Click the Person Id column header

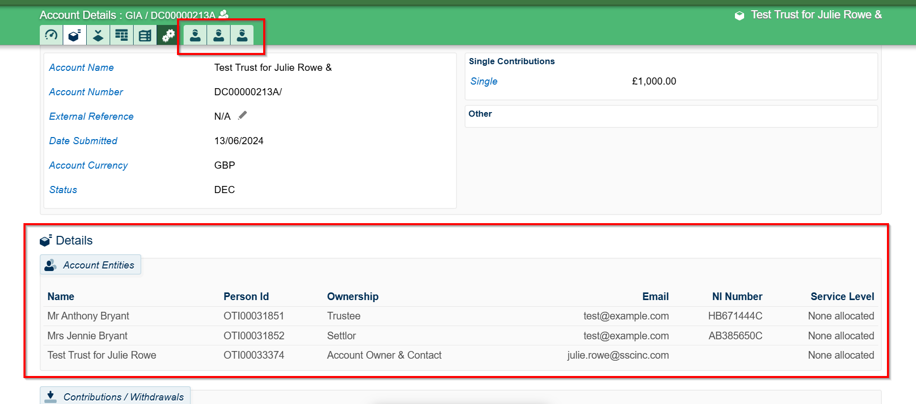pos(246,297)
